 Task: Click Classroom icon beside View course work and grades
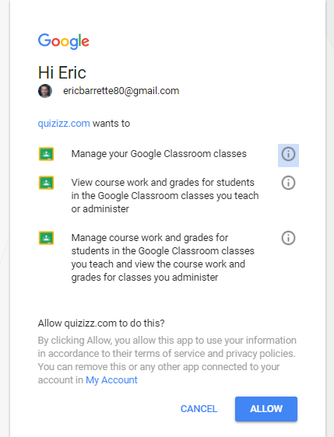point(46,183)
